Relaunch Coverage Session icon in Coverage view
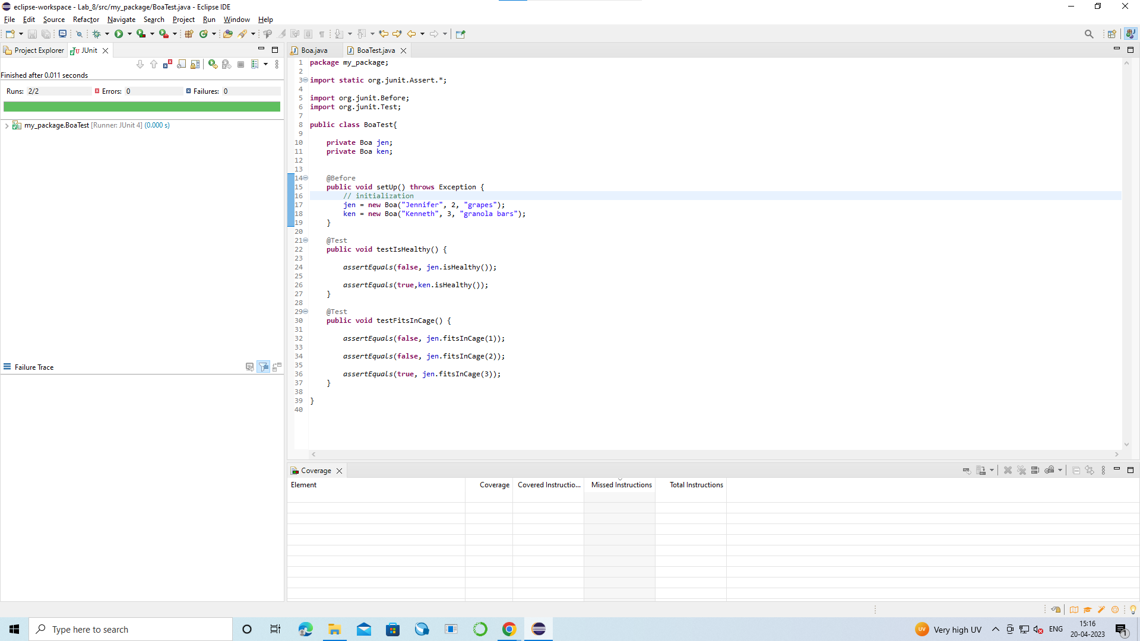Image resolution: width=1140 pixels, height=641 pixels. 967,470
